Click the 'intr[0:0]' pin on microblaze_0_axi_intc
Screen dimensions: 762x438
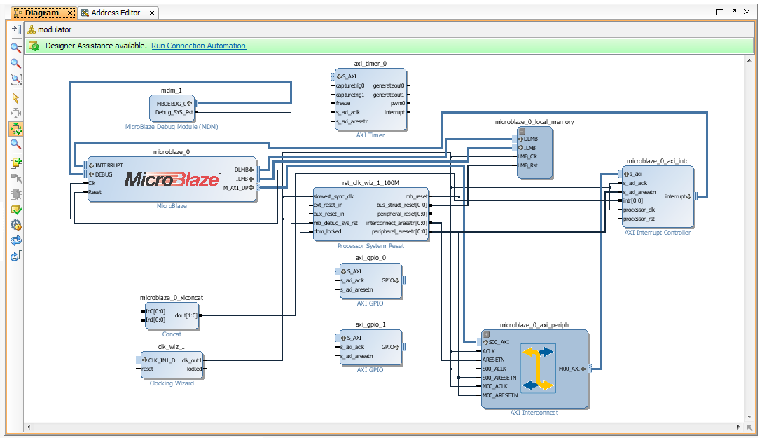pyautogui.click(x=633, y=200)
